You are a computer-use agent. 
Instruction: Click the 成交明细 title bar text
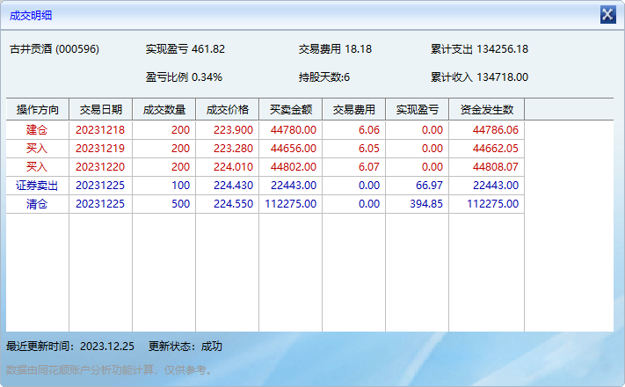32,14
